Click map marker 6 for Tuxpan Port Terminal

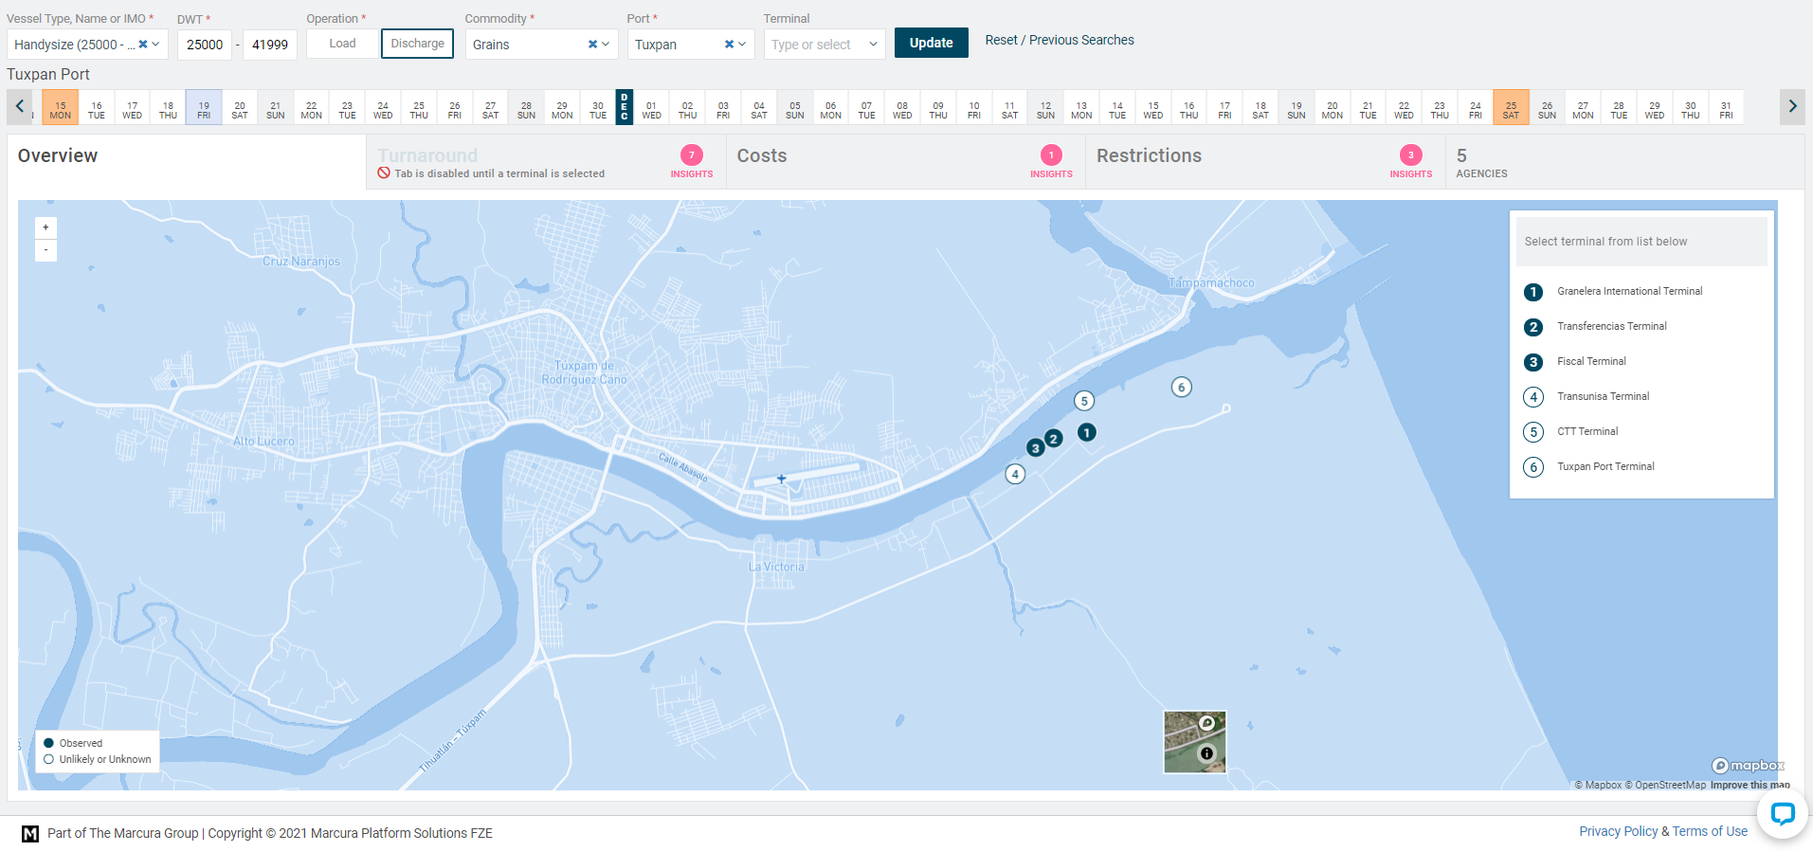[1181, 387]
